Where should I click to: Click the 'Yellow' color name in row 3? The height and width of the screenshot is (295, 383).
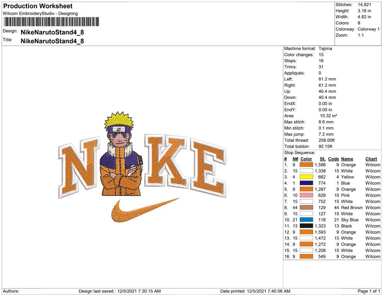[x=347, y=177]
